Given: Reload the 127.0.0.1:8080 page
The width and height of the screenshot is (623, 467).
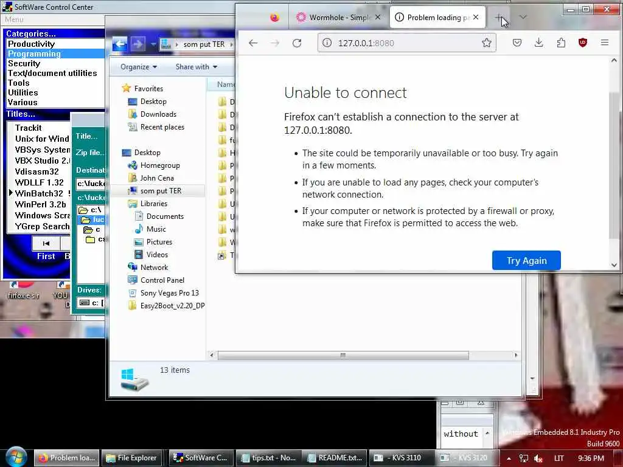Looking at the screenshot, I should point(297,43).
